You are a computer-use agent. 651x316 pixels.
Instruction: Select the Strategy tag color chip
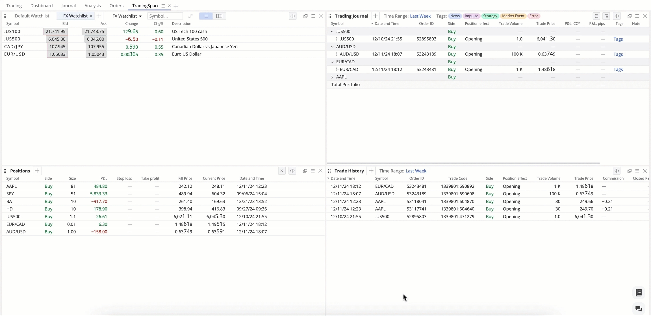pyautogui.click(x=490, y=16)
